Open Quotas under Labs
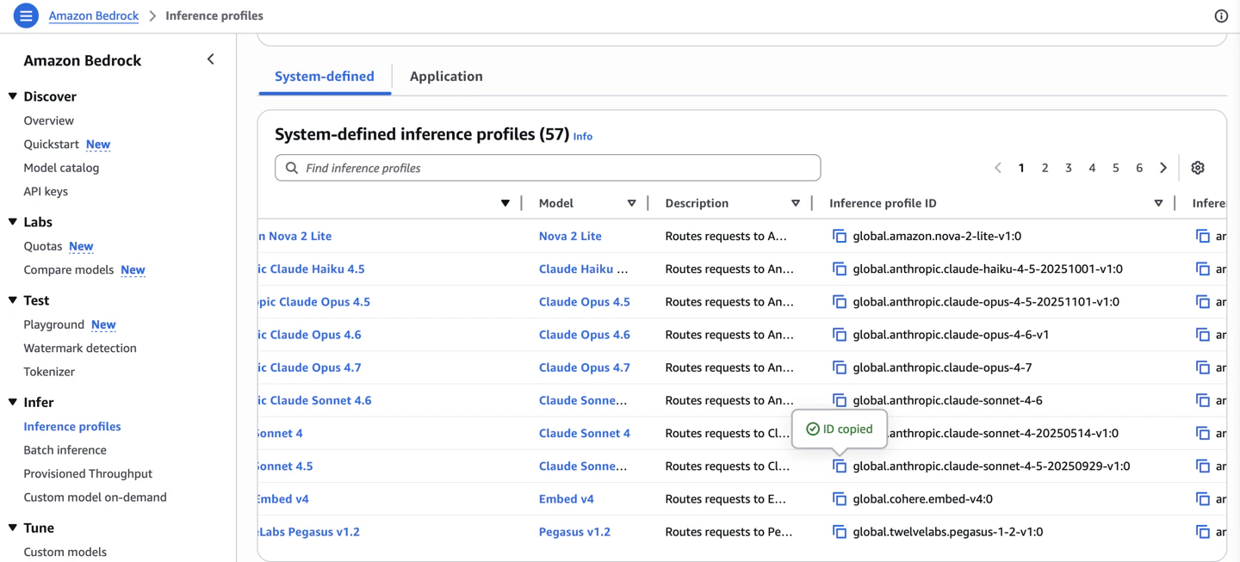This screenshot has height=562, width=1240. click(x=43, y=246)
